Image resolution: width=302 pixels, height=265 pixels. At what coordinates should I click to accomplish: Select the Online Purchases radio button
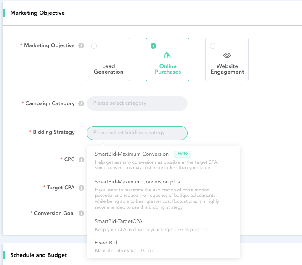(x=153, y=46)
